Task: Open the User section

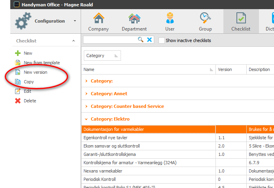Action: pyautogui.click(x=170, y=21)
